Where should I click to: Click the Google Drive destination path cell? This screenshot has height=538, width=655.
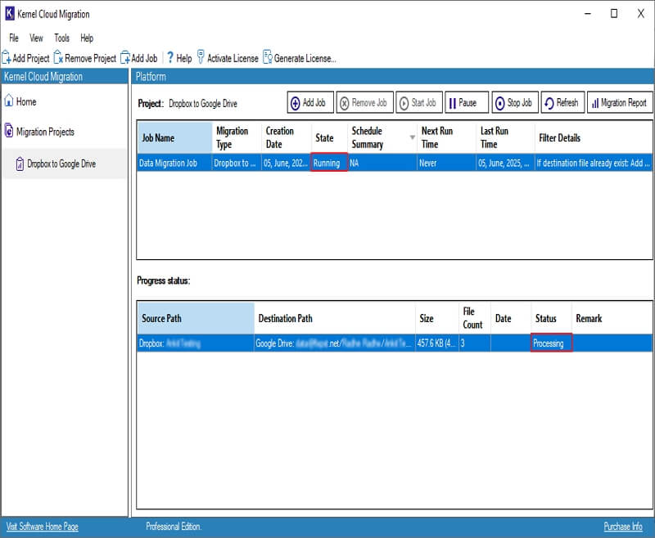335,343
